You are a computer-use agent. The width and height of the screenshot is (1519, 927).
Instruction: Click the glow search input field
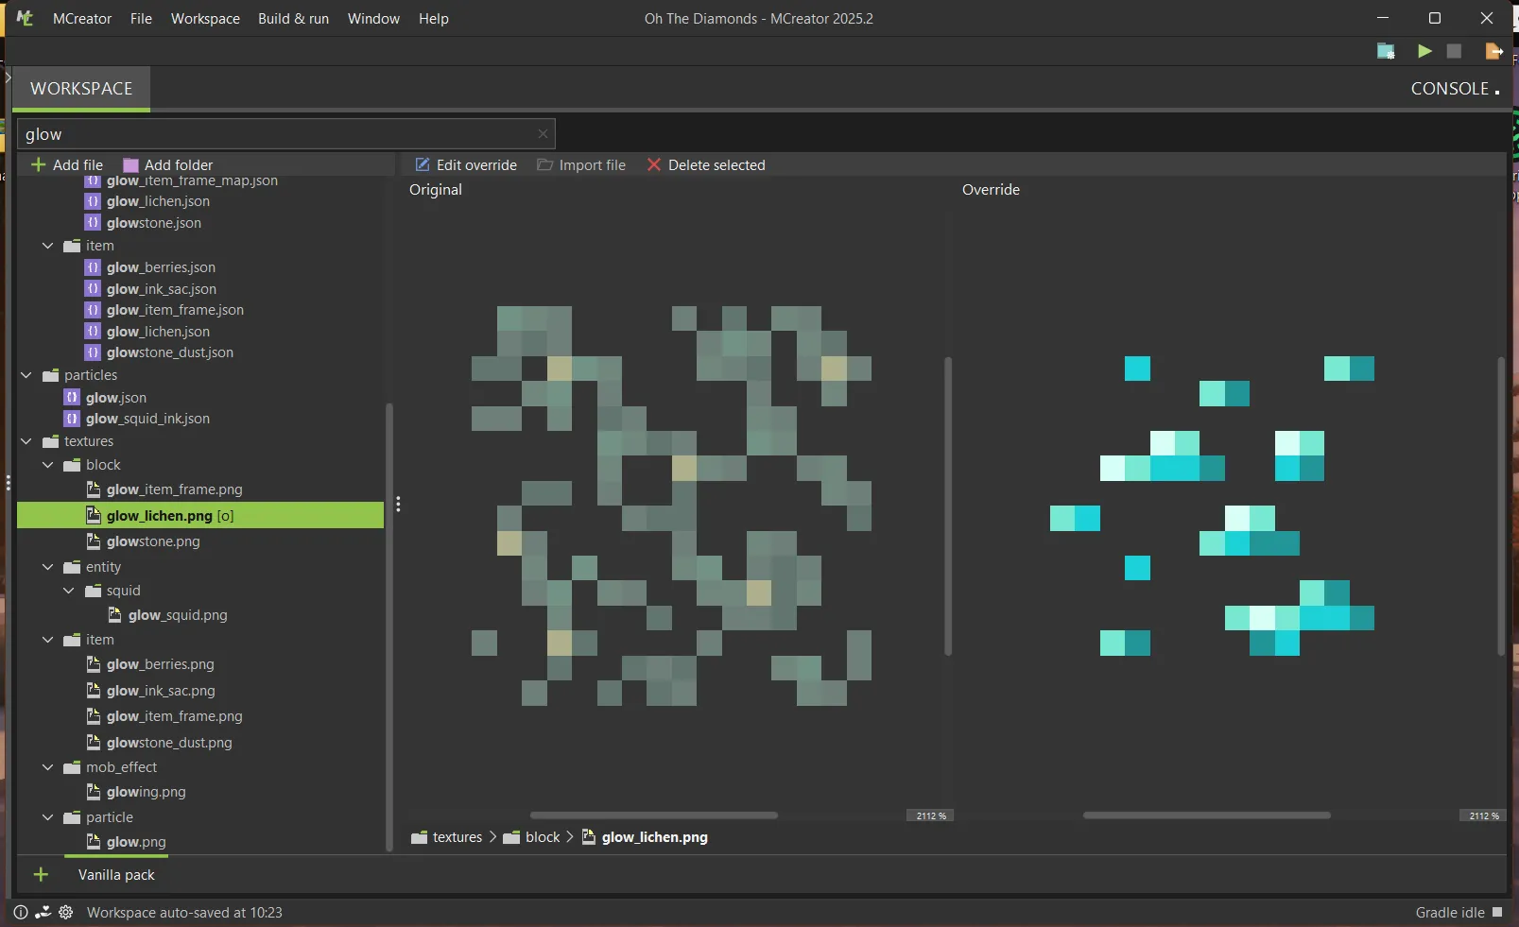tap(274, 134)
